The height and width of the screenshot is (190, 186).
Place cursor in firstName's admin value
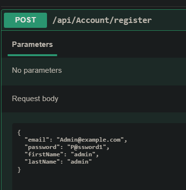point(83,154)
